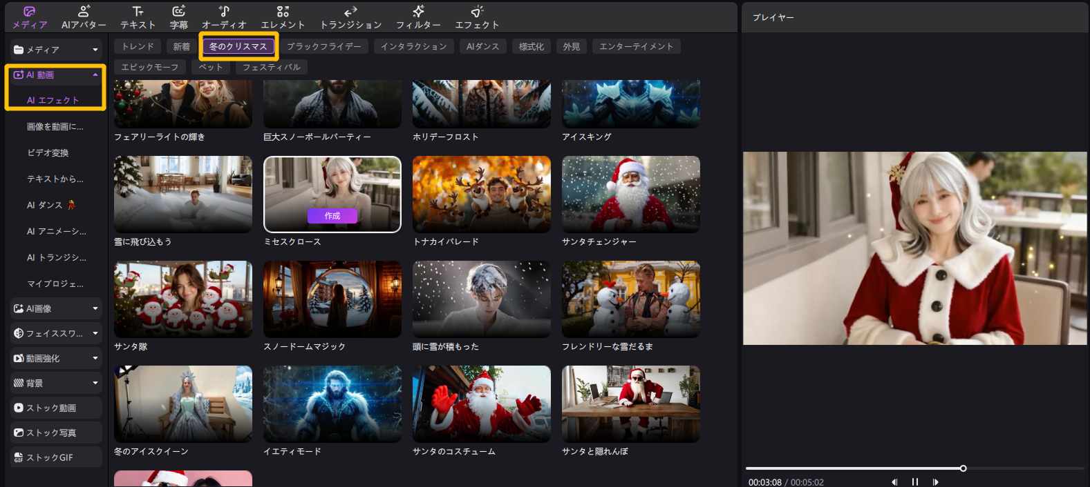
Task: Switch to the 外見 category tag
Action: (572, 46)
